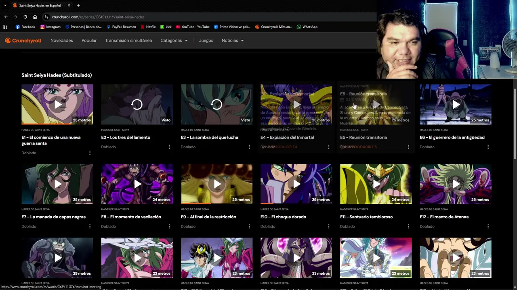Open Novedades menu item
The height and width of the screenshot is (290, 517).
62,41
